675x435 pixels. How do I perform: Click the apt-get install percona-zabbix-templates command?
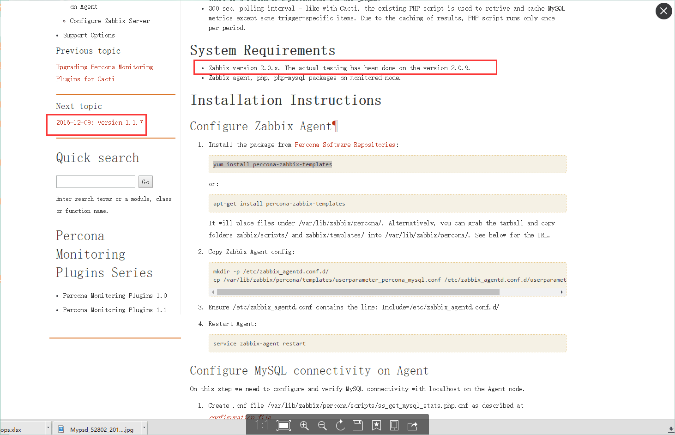279,204
